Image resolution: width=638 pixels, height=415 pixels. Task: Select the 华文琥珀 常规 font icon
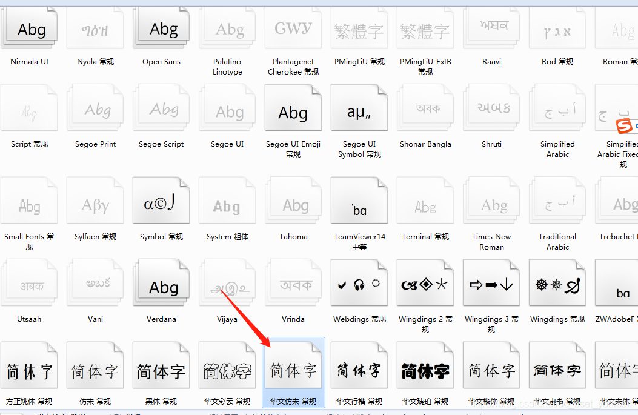pos(425,365)
